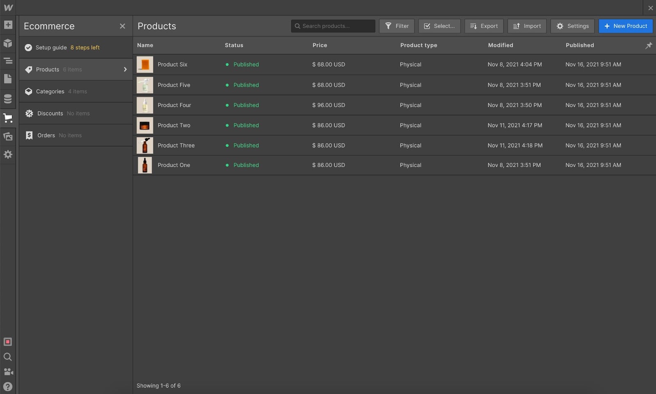Click the 8 steps left text
656x394 pixels.
coord(85,48)
